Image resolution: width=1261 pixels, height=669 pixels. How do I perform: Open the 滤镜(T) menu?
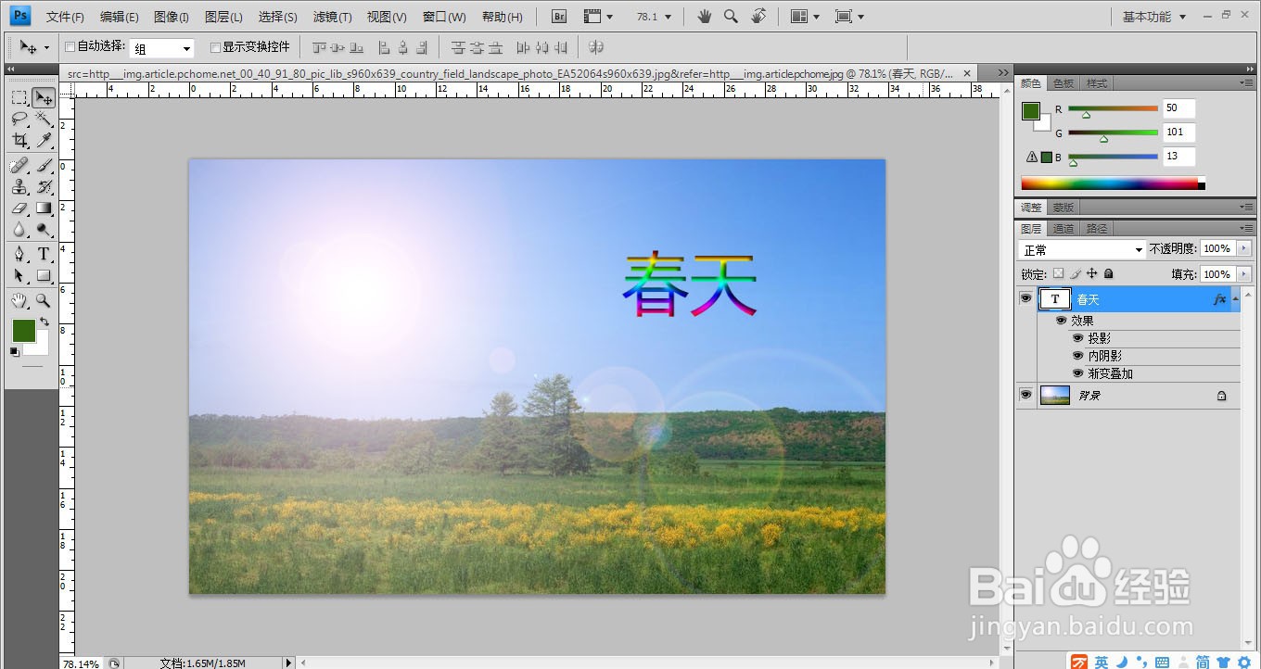coord(332,17)
